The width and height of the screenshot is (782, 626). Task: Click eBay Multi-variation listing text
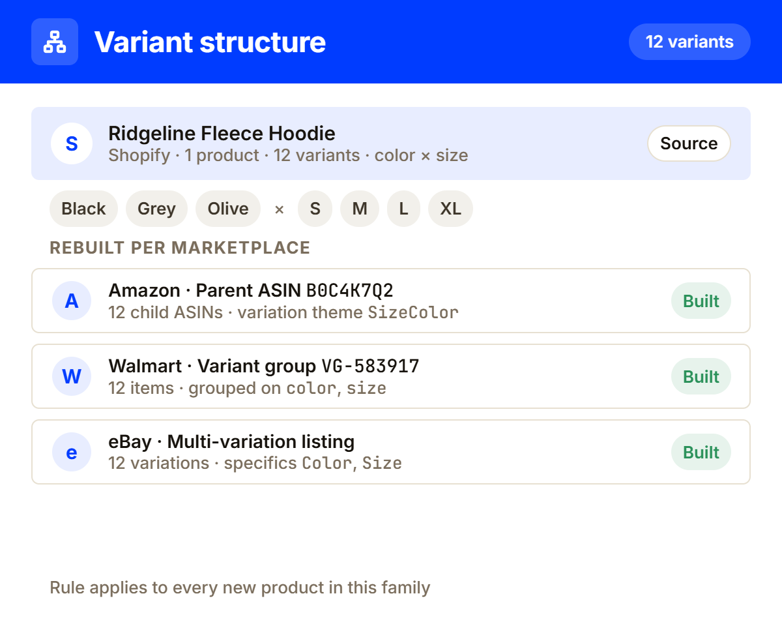[231, 441]
